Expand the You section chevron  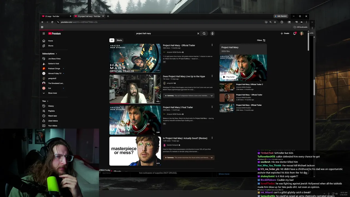pyautogui.click(x=48, y=101)
